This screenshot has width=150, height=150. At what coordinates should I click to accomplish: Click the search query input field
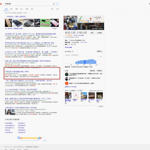pos(28,4)
